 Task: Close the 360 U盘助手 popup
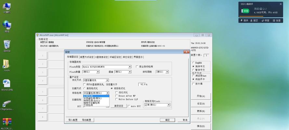click(281, 4)
